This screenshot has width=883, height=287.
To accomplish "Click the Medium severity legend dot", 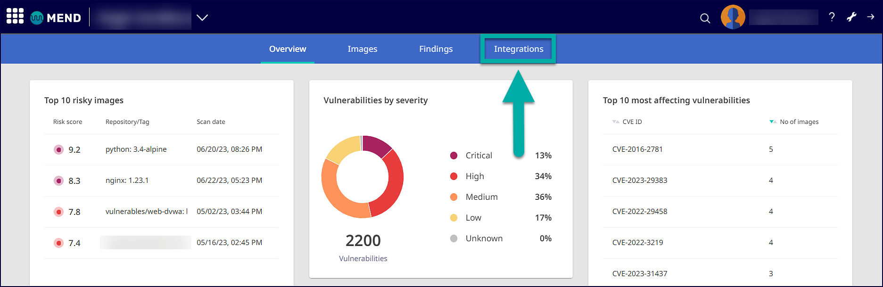I will pos(454,197).
